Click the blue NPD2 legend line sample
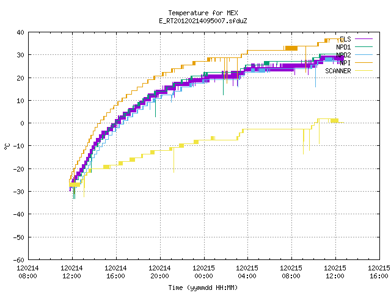 tap(364, 54)
